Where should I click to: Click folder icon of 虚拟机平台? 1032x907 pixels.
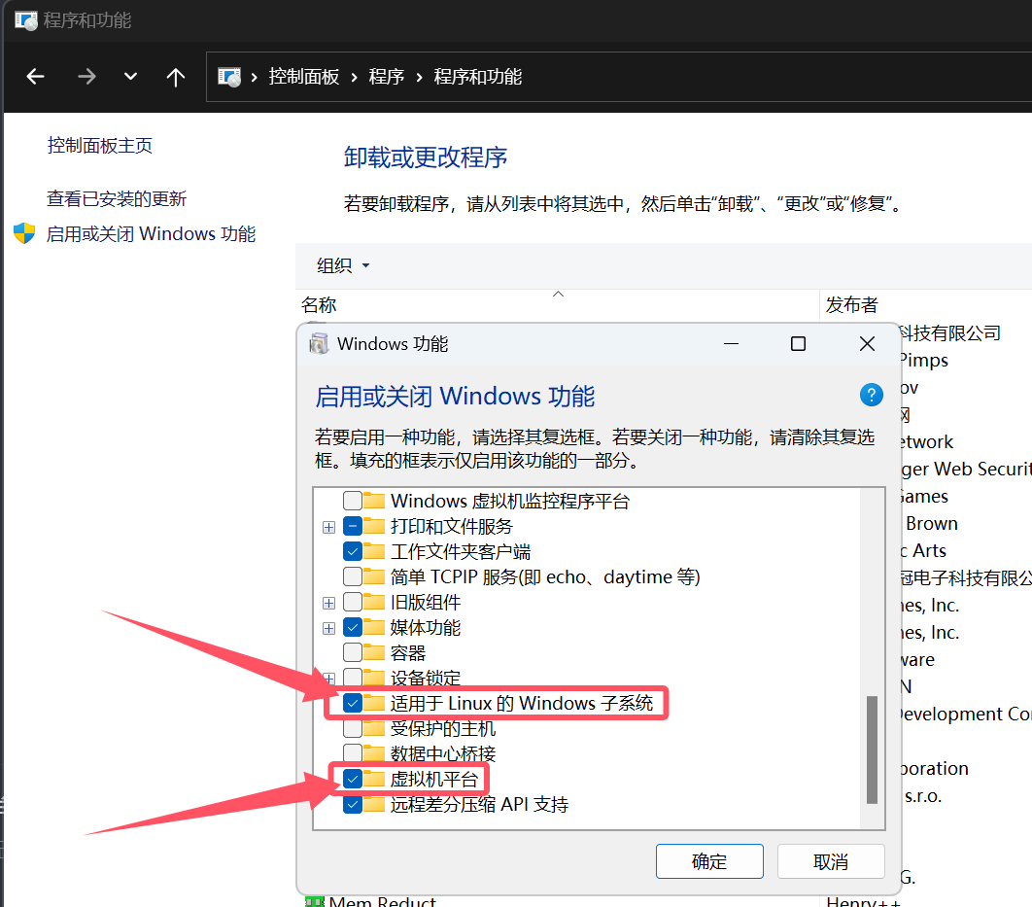pyautogui.click(x=374, y=780)
